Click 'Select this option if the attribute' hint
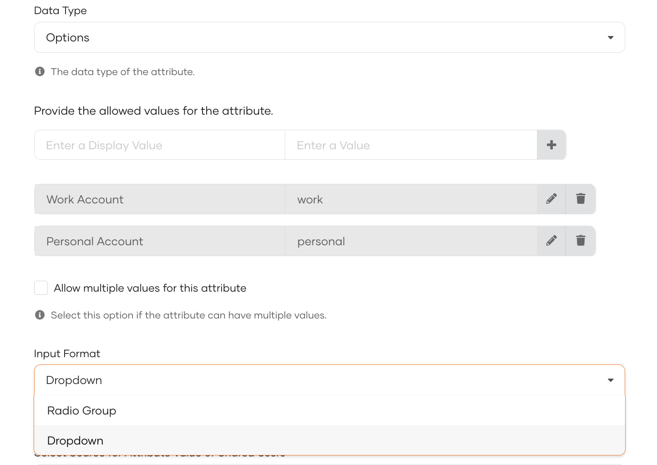657x465 pixels. click(x=189, y=315)
